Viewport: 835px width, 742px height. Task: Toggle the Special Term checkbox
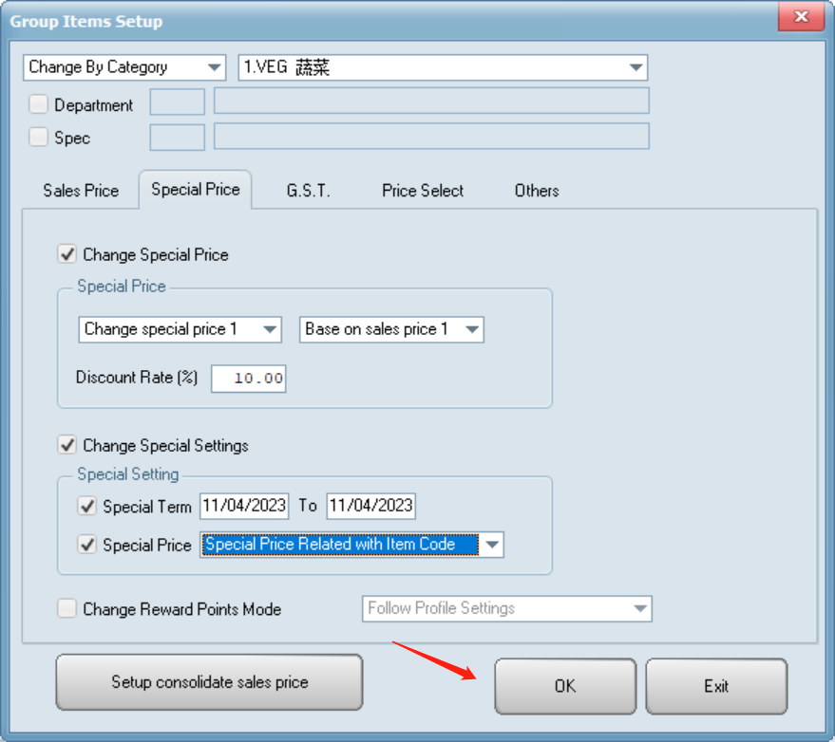pyautogui.click(x=87, y=507)
